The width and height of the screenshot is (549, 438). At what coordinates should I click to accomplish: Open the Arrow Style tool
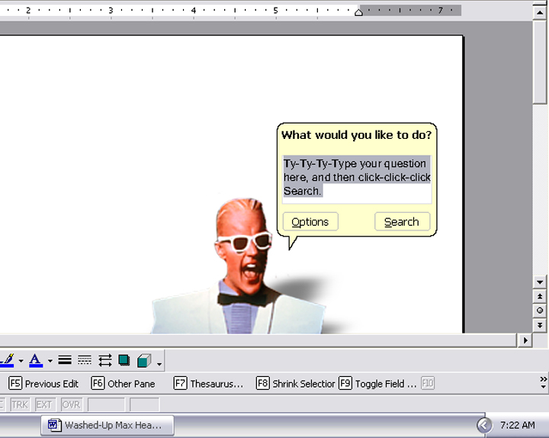[x=104, y=360]
